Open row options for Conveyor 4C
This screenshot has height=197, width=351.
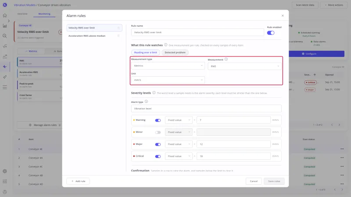[342, 166]
